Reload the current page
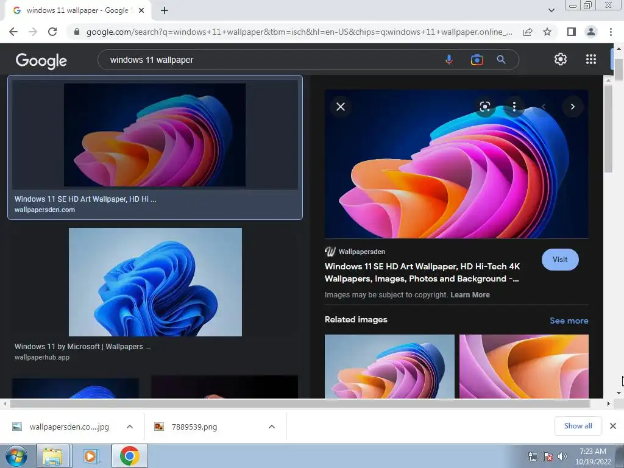The width and height of the screenshot is (624, 468). pos(52,32)
